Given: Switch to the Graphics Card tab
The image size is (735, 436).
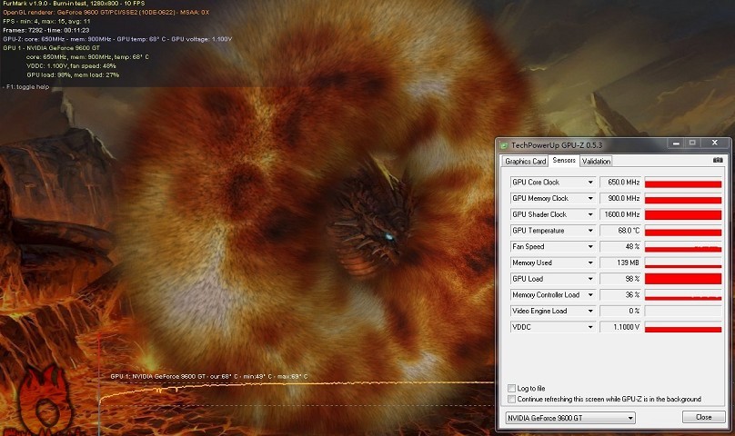Looking at the screenshot, I should [525, 161].
